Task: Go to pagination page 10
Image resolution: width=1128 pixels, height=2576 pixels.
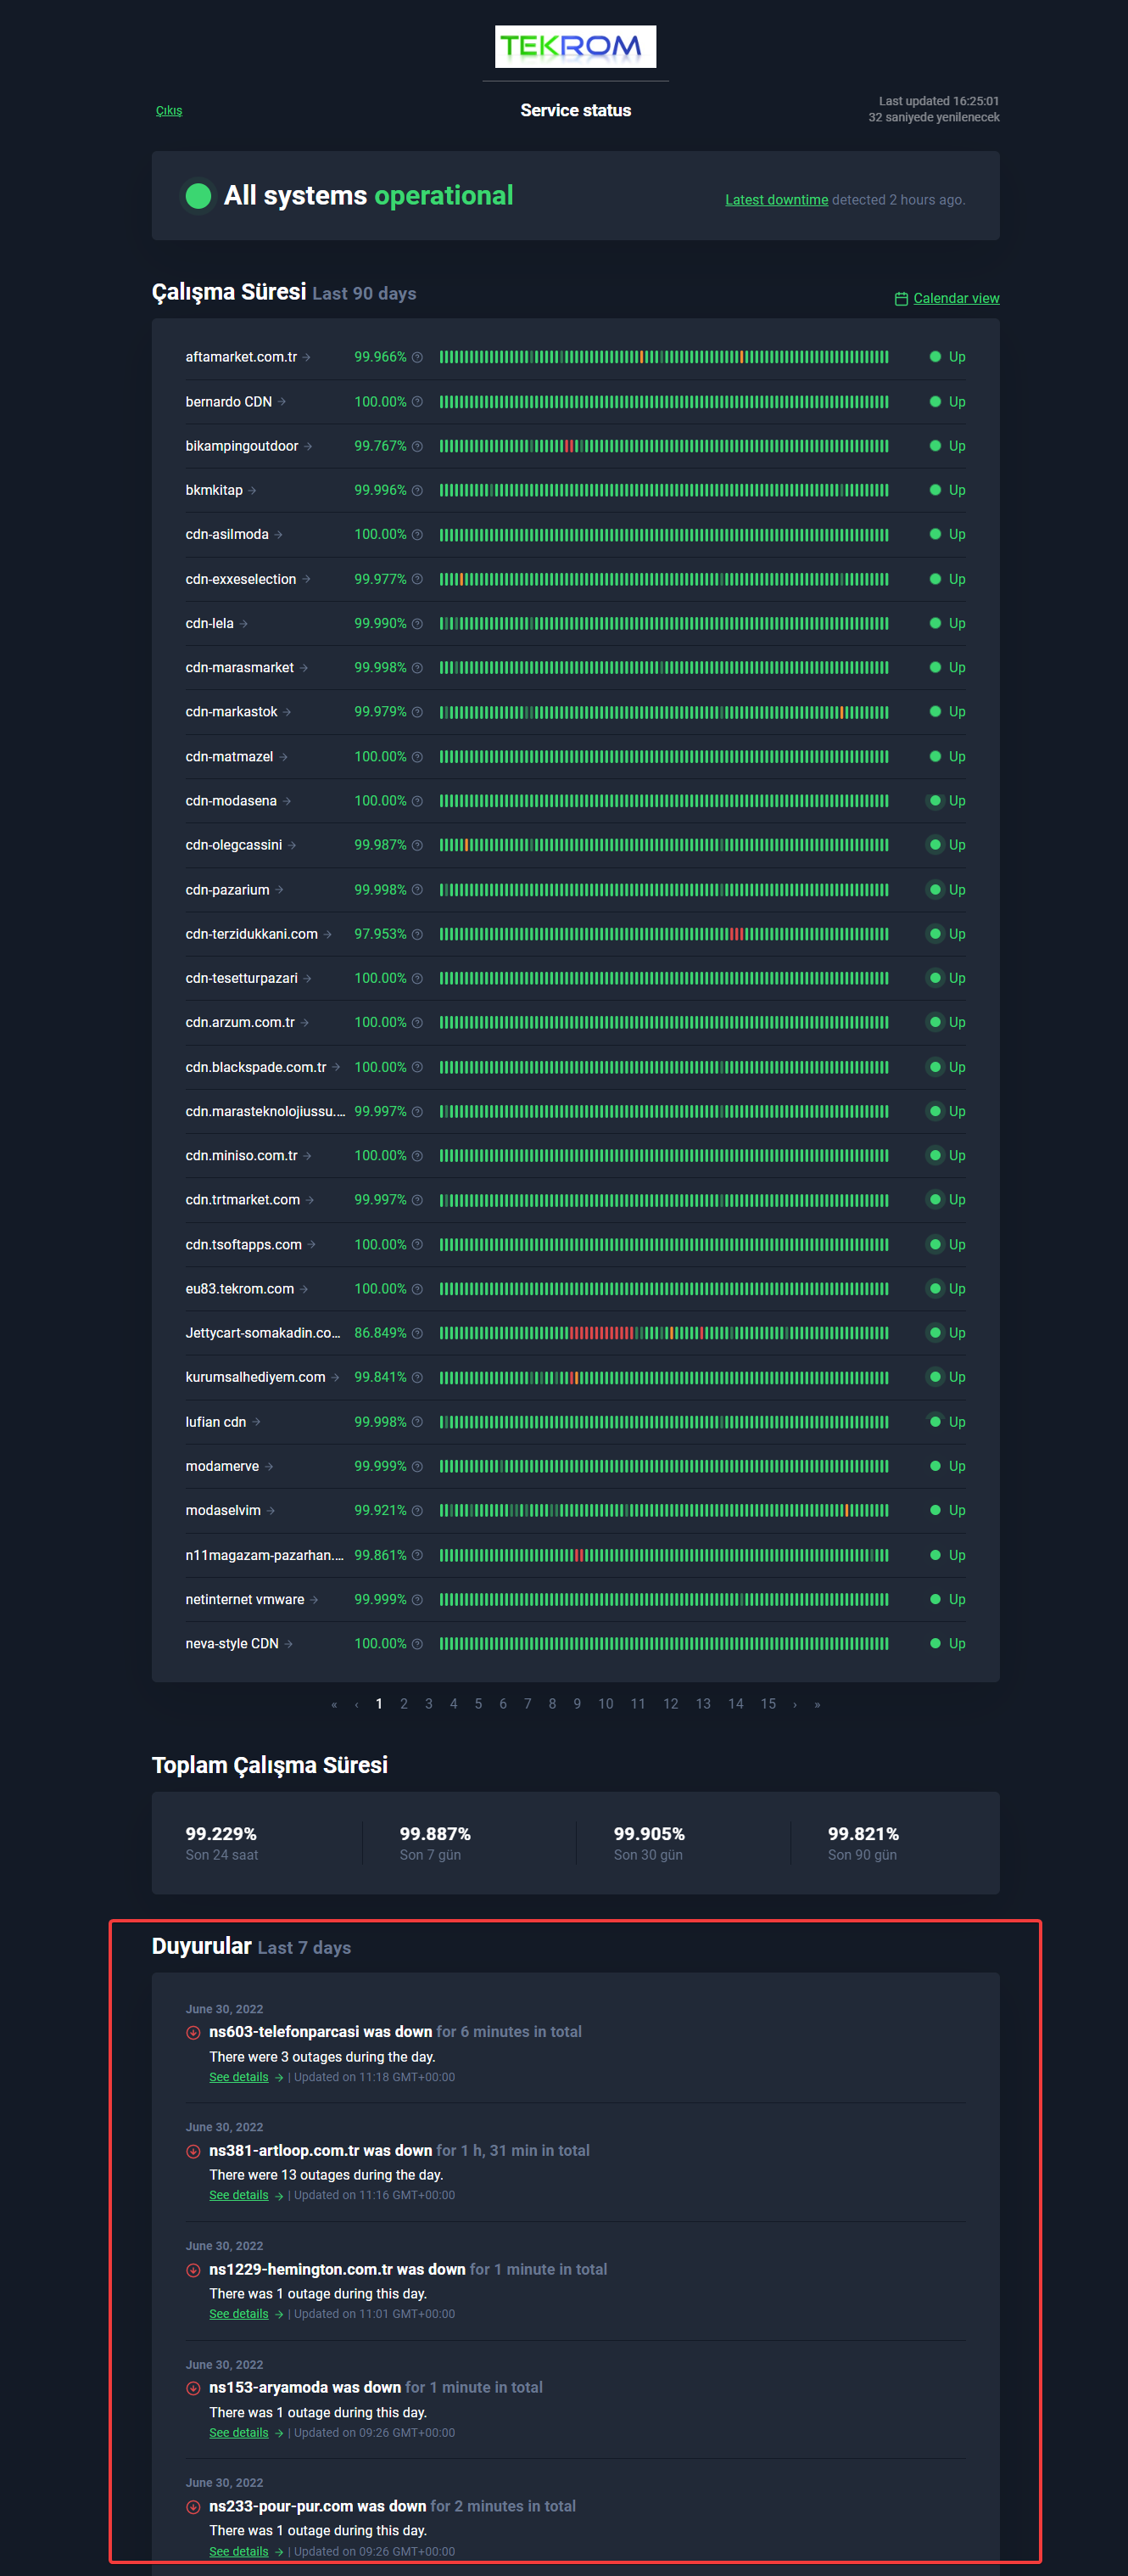Action: click(606, 1704)
